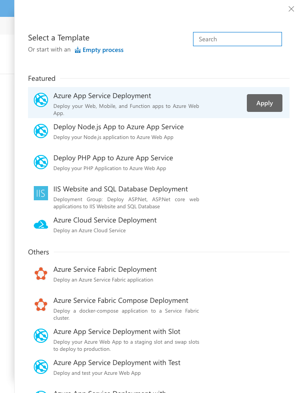This screenshot has height=393, width=302.
Task: Select IIS Website and SQL Database Deployment
Action: (121, 189)
